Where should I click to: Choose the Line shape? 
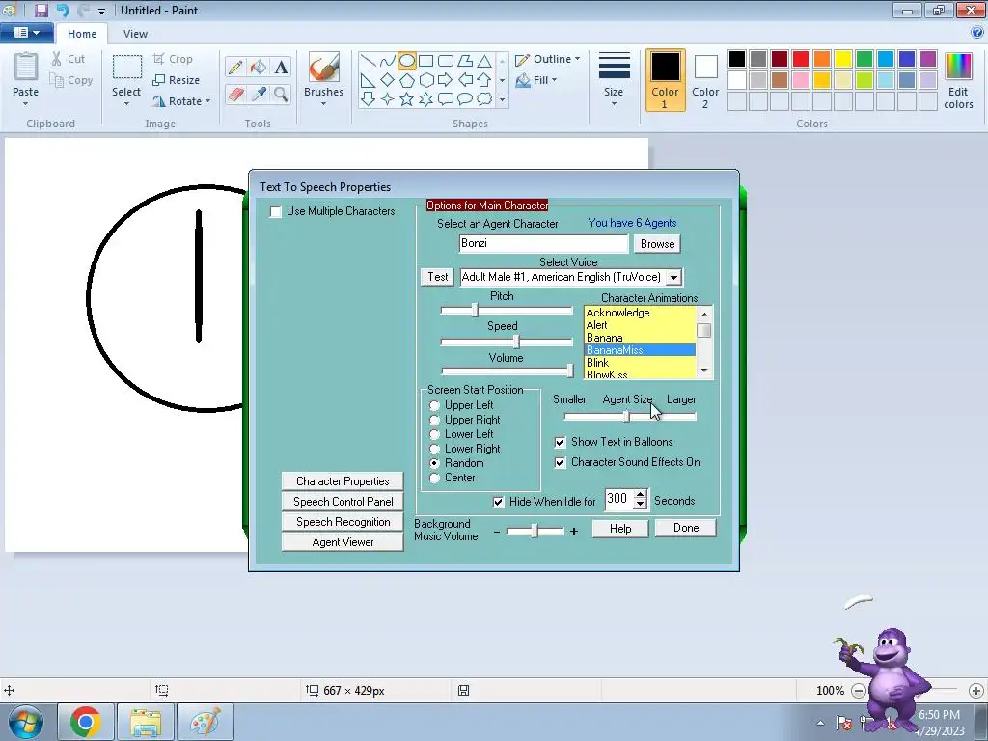point(369,61)
